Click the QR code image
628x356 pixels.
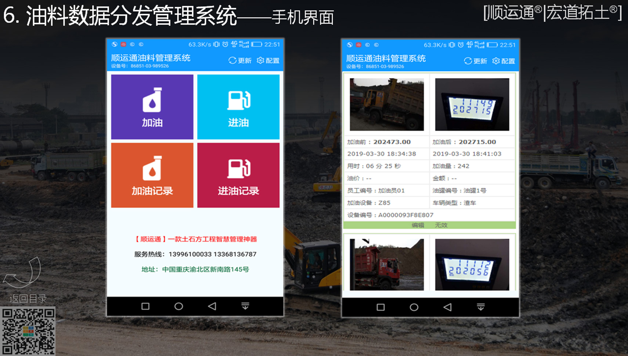coord(28,331)
